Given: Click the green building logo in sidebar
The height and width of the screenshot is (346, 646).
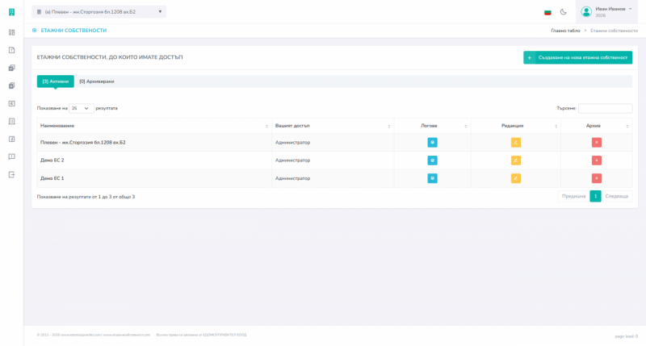Looking at the screenshot, I should [x=11, y=12].
